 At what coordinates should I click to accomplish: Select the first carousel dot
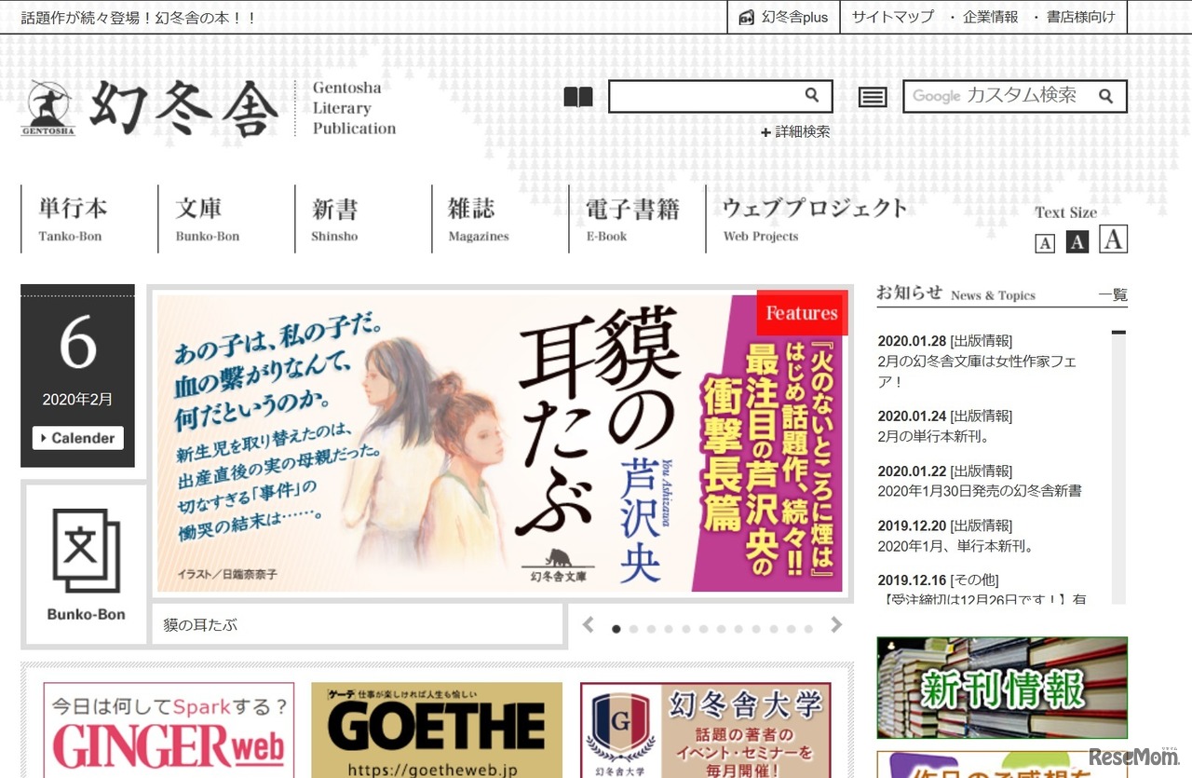pyautogui.click(x=616, y=629)
